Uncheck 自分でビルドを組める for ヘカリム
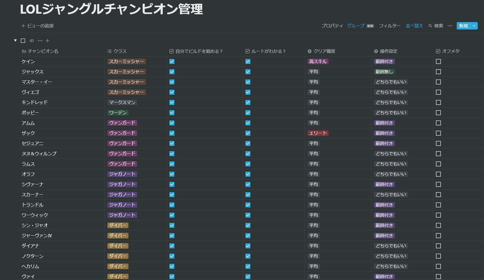The height and width of the screenshot is (280, 484). tap(172, 266)
